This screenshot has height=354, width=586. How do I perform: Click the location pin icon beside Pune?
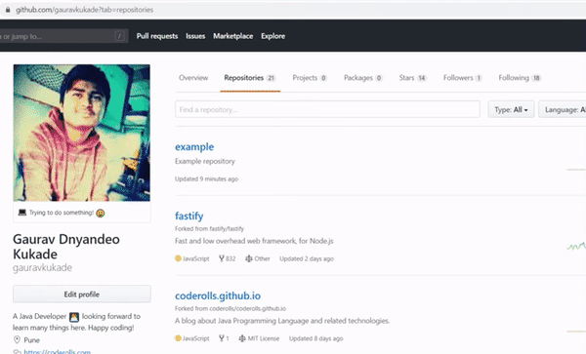tap(17, 339)
